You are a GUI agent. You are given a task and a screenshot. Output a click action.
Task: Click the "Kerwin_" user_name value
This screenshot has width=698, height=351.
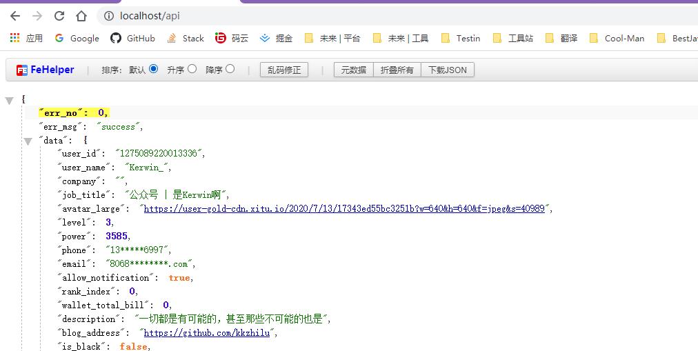[146, 168]
